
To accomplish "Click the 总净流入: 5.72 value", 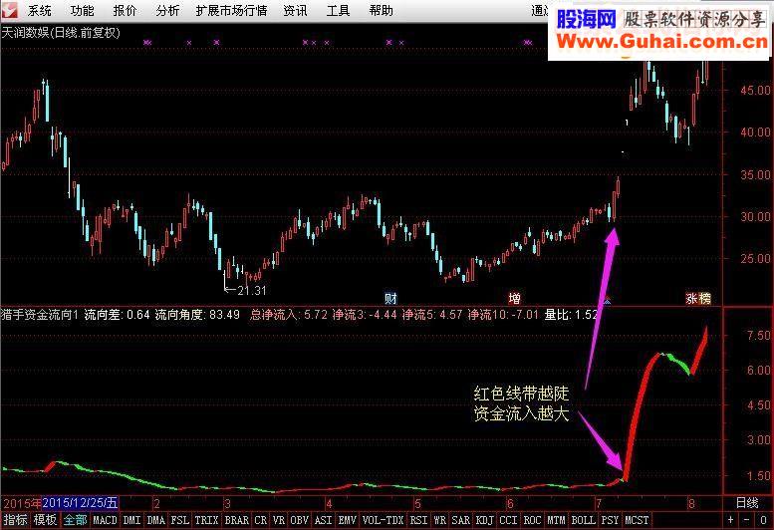I will point(289,315).
